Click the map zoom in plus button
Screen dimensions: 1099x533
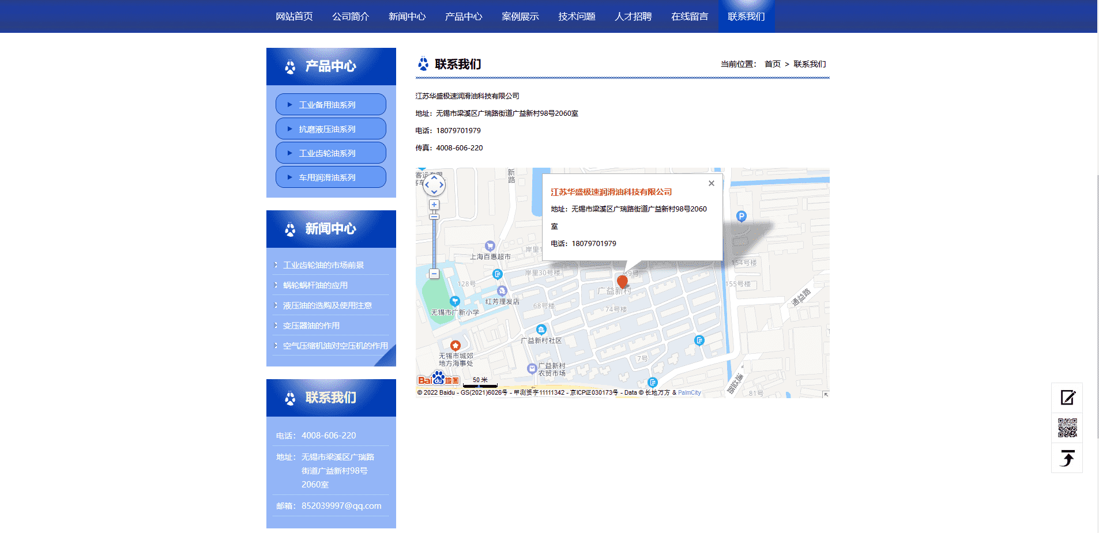pos(434,205)
